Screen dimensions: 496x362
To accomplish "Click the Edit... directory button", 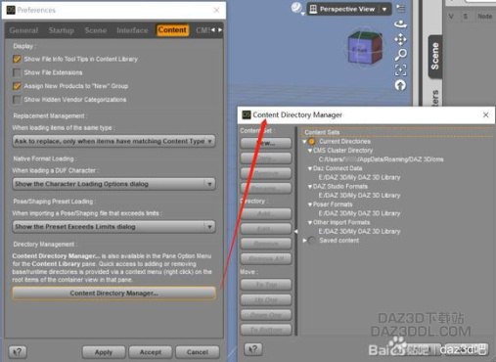I will click(266, 229).
